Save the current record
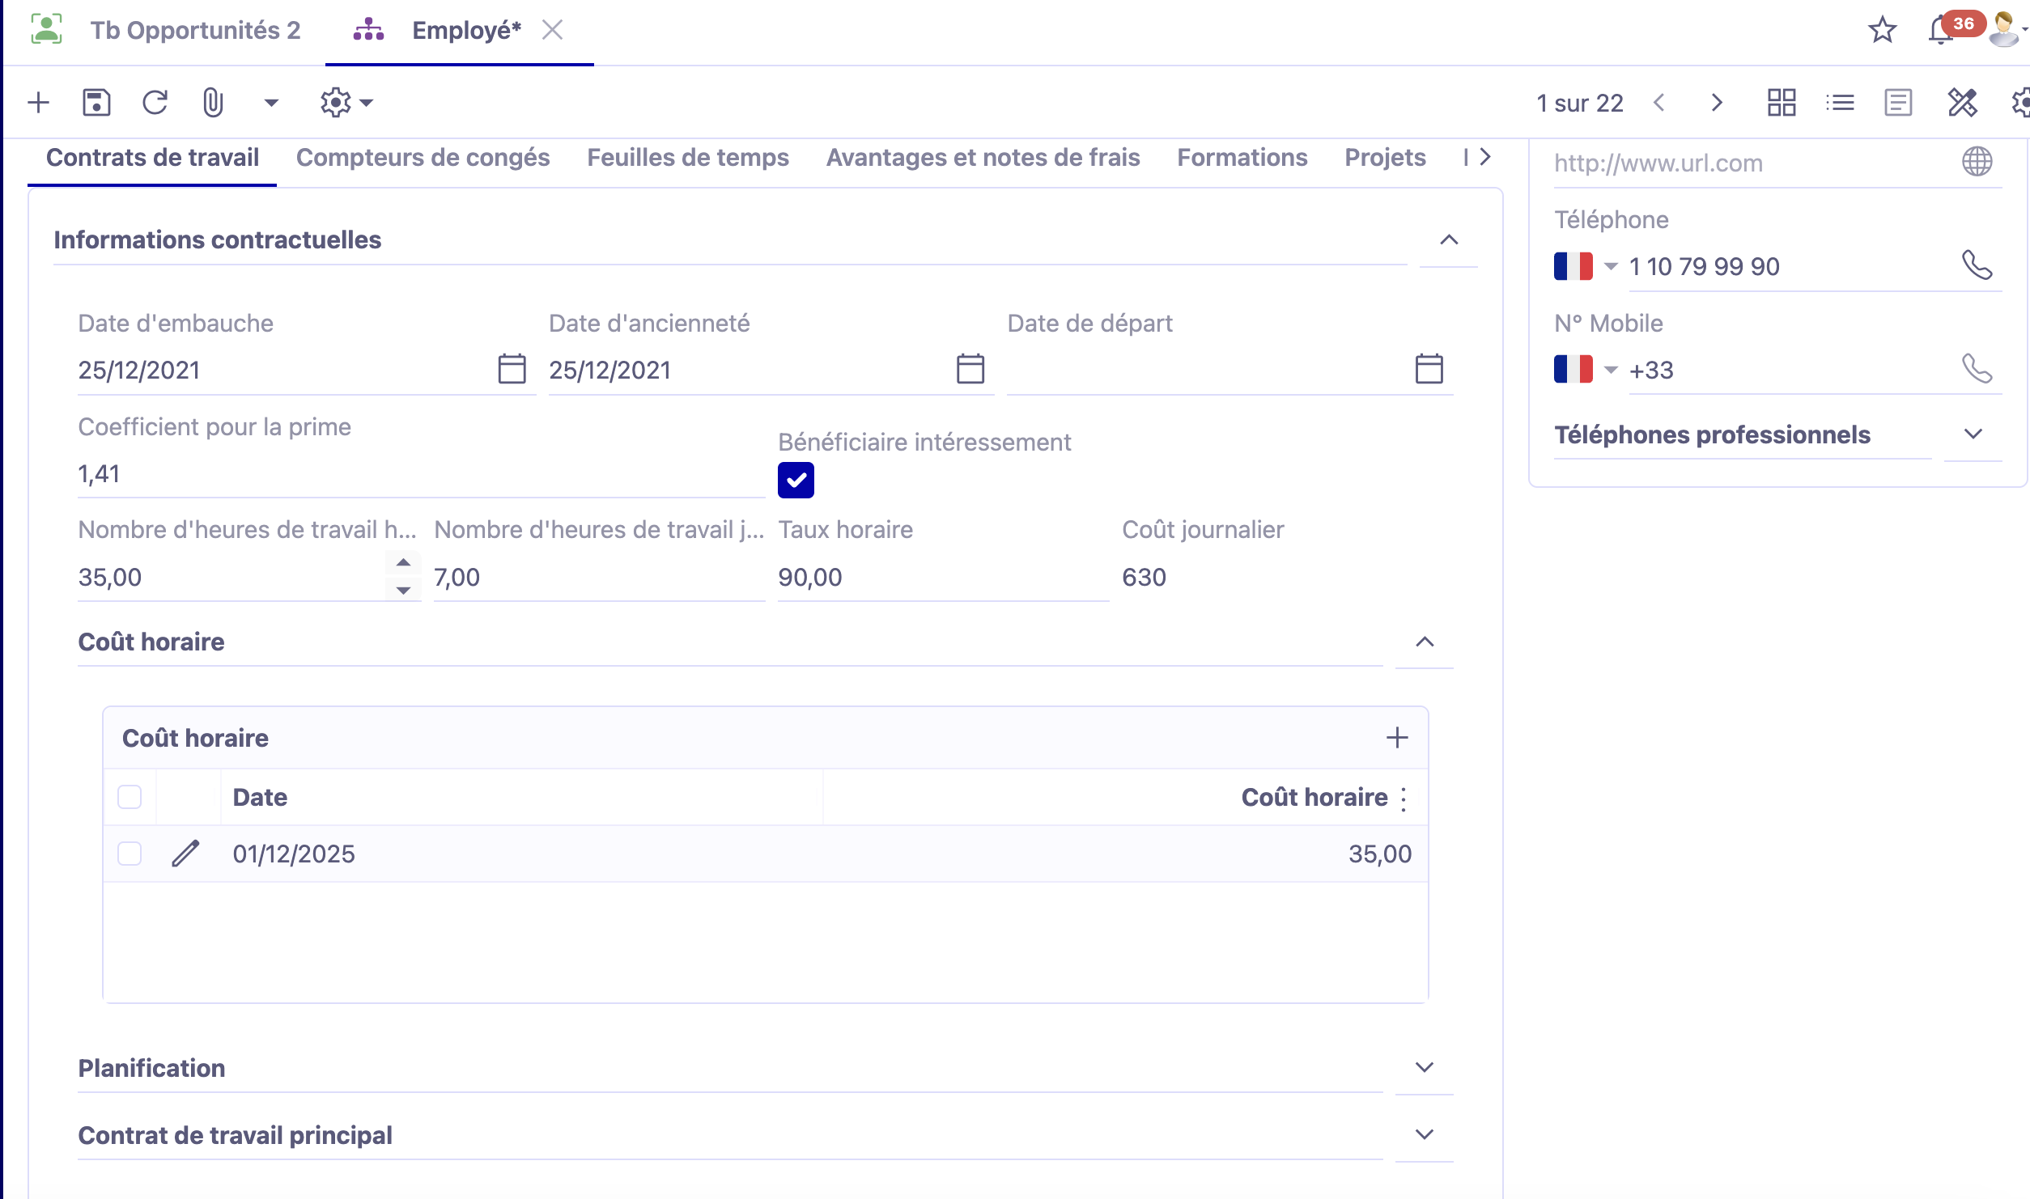This screenshot has height=1199, width=2030. tap(97, 103)
